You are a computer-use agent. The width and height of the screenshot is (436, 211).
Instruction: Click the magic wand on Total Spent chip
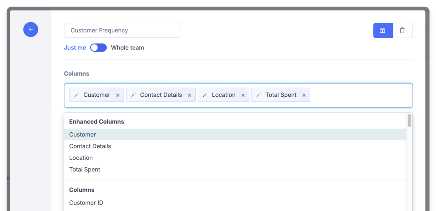258,95
